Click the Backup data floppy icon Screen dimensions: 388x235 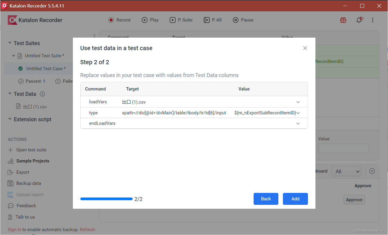10,183
